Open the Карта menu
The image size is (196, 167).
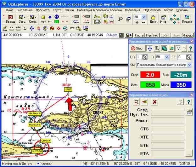57,10
